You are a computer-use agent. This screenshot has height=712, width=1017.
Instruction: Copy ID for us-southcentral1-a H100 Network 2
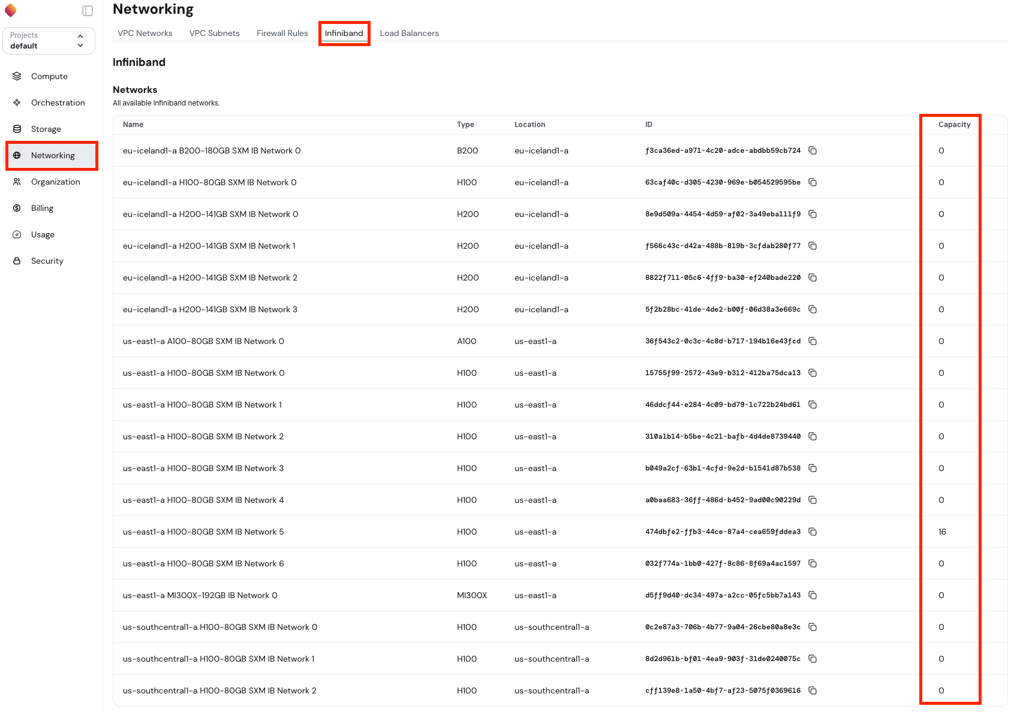pyautogui.click(x=813, y=690)
